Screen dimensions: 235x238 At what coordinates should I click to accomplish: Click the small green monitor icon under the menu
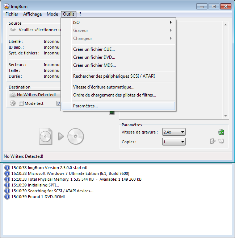pyautogui.click(x=112, y=112)
